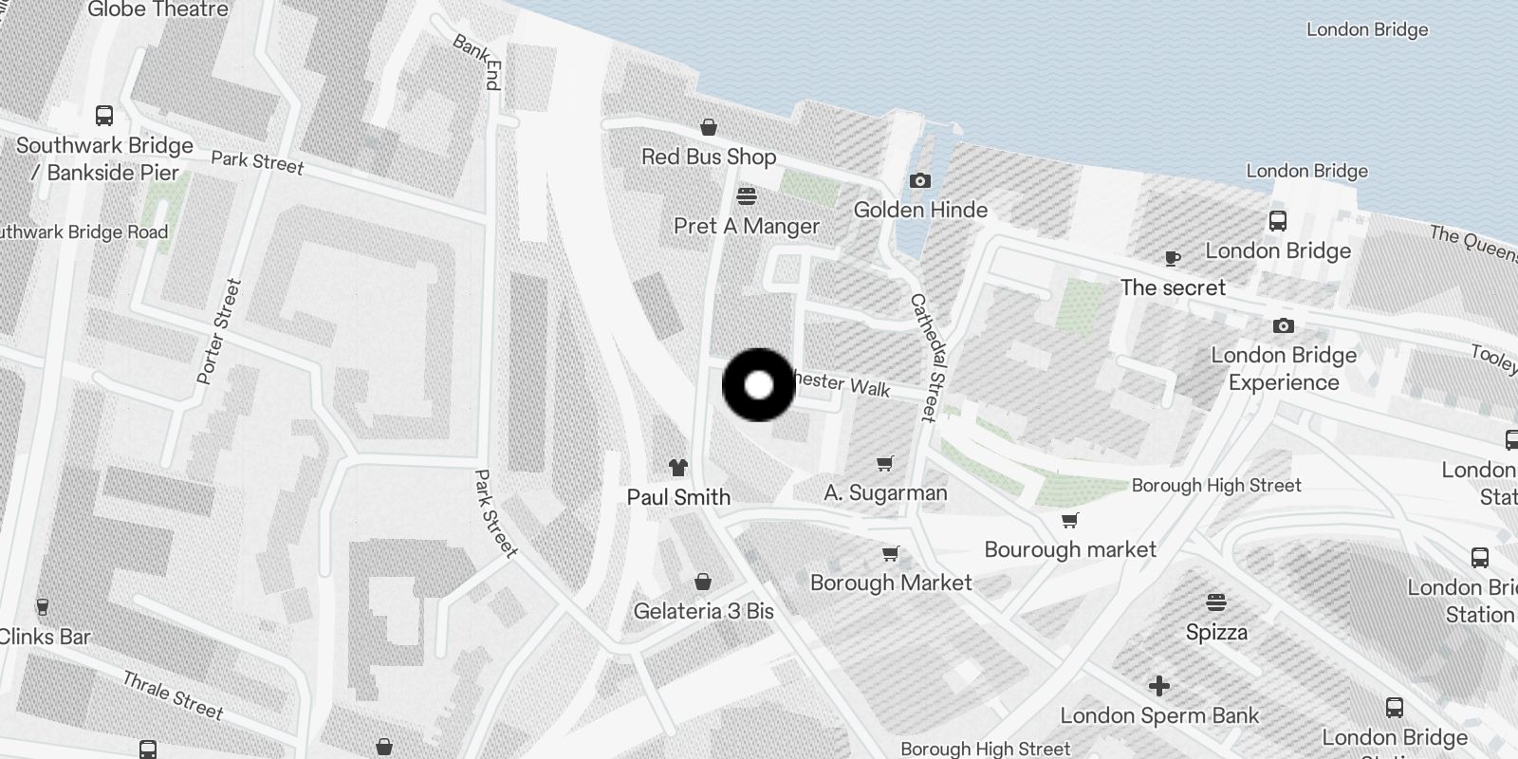
Task: Click the London Sperm Bank cross icon
Action: [1158, 685]
